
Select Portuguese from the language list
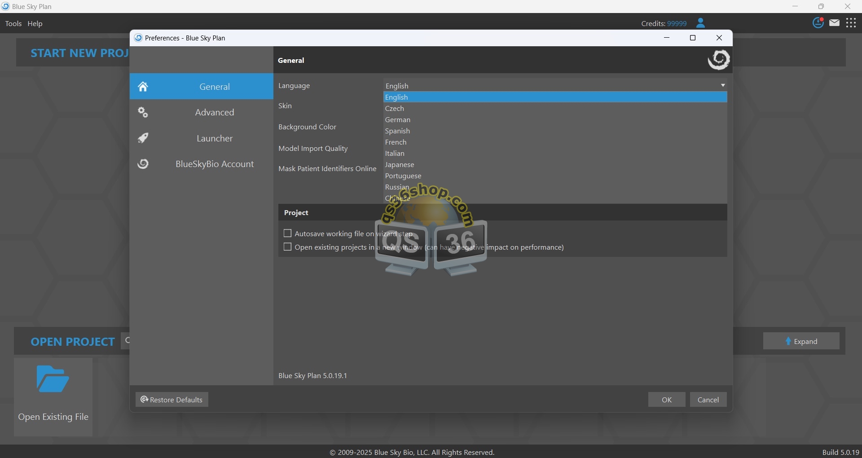555,176
